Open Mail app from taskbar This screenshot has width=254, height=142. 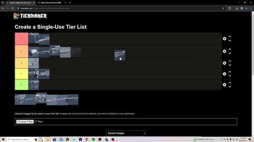click(x=61, y=139)
